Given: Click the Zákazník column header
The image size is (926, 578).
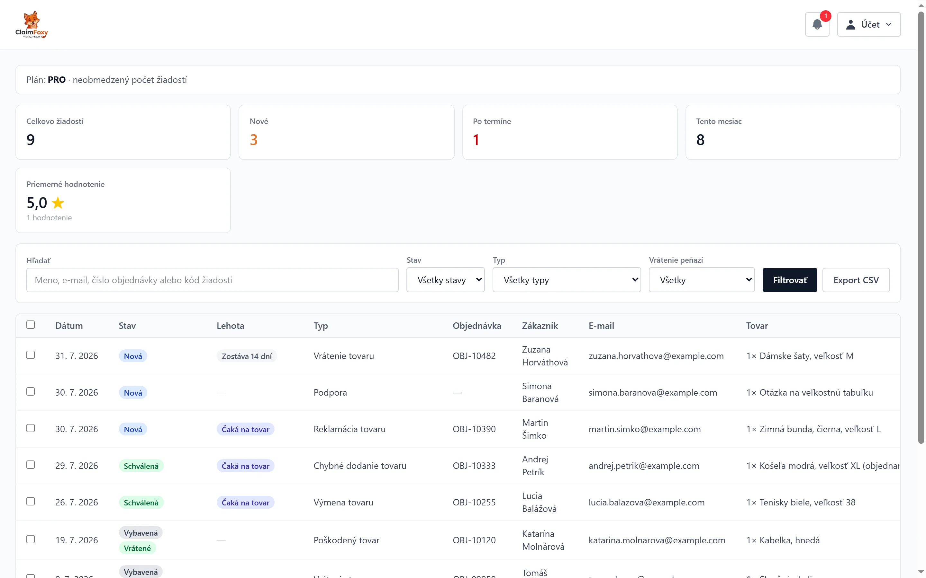Looking at the screenshot, I should click(x=540, y=326).
